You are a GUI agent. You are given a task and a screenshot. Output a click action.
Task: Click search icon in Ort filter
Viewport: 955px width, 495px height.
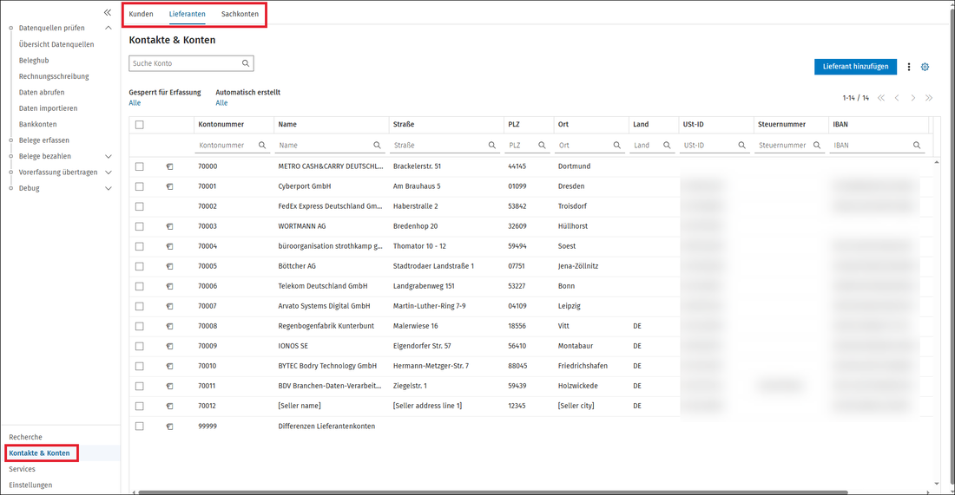pos(617,146)
